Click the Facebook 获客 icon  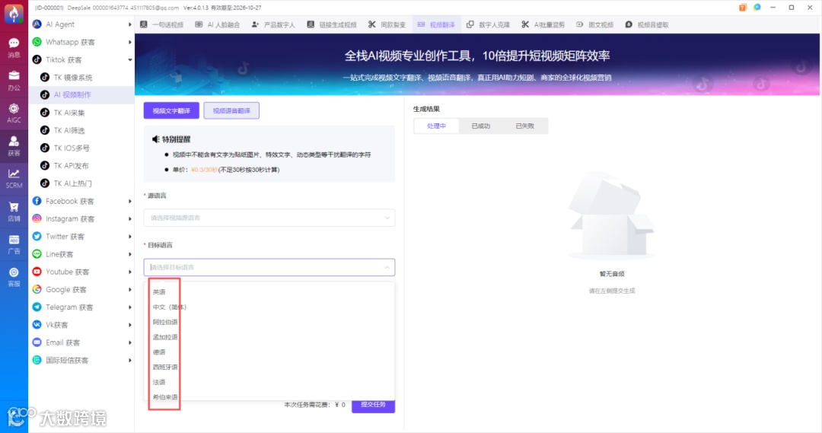pos(37,202)
